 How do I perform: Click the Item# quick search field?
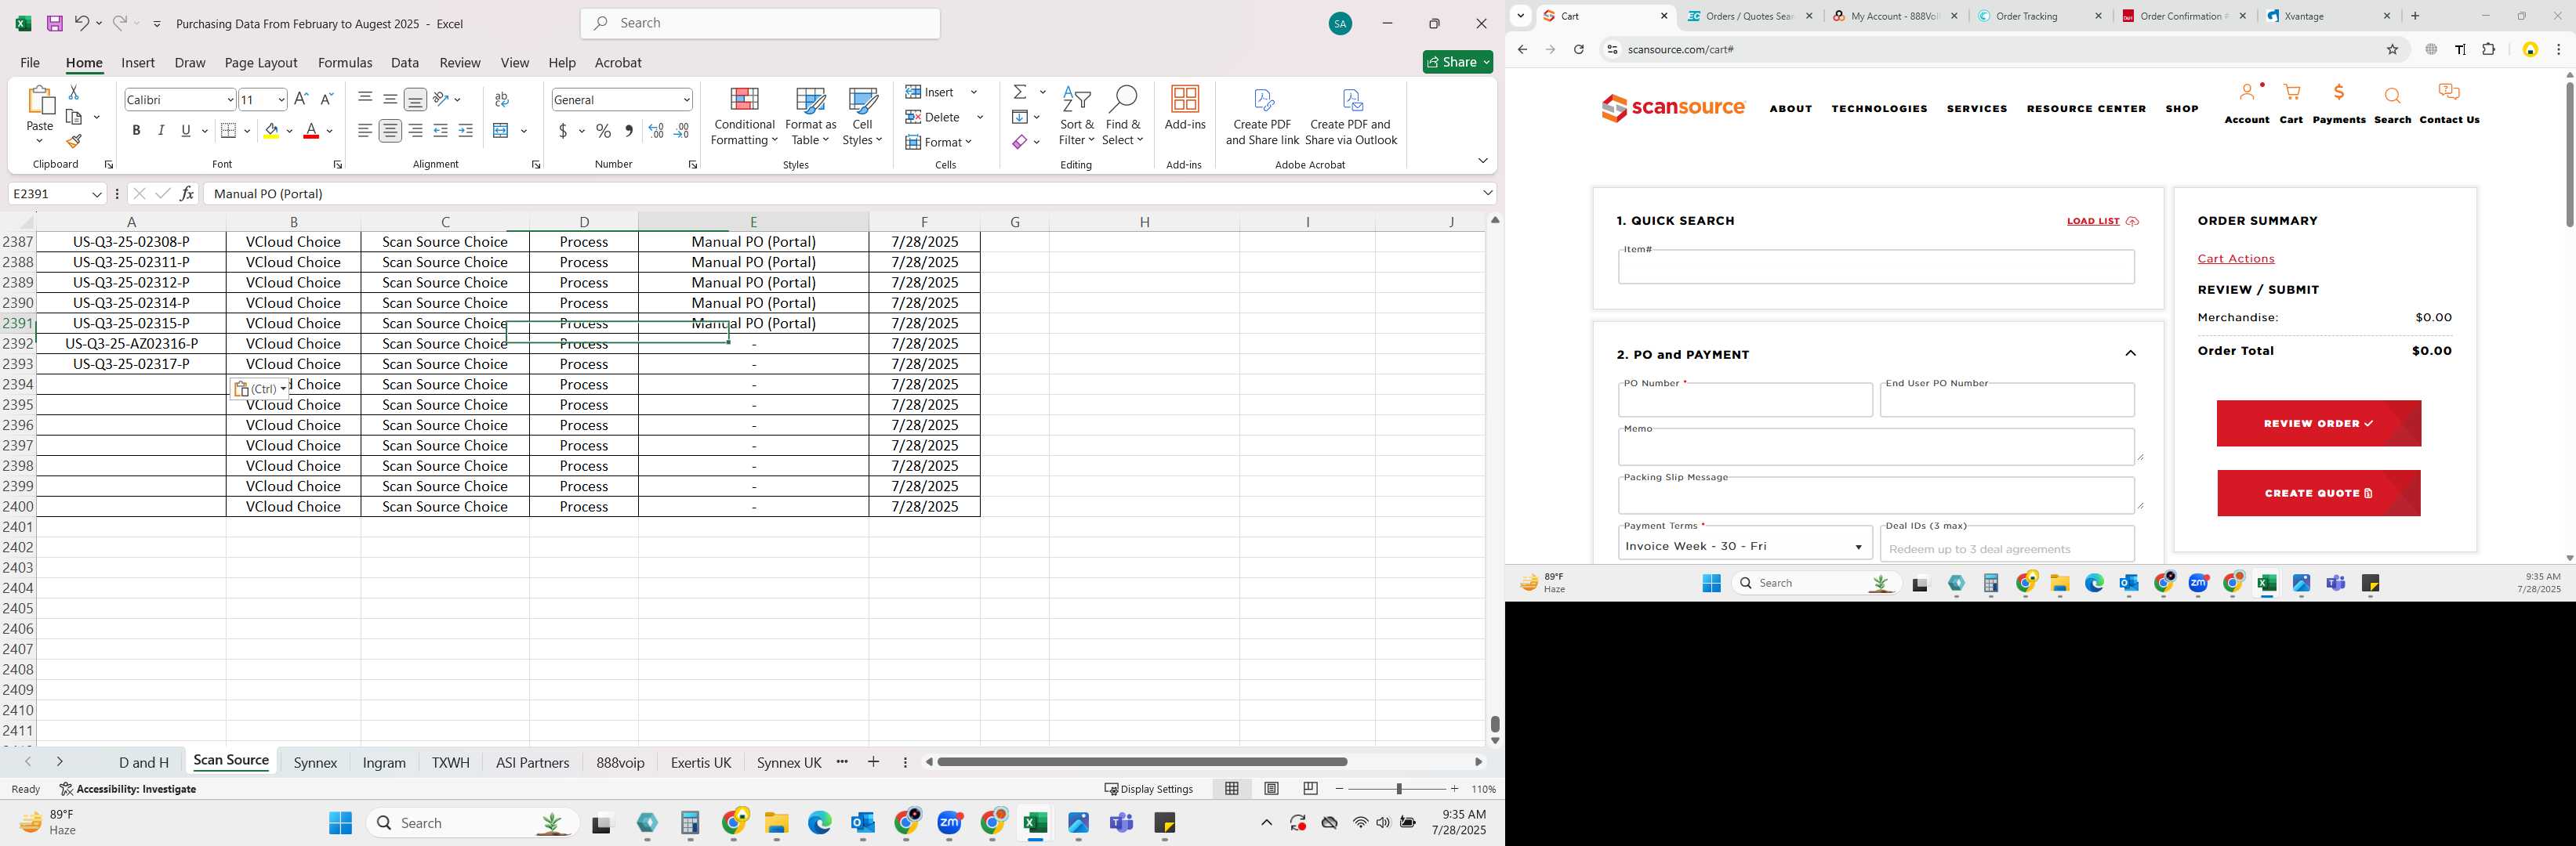pos(1876,266)
